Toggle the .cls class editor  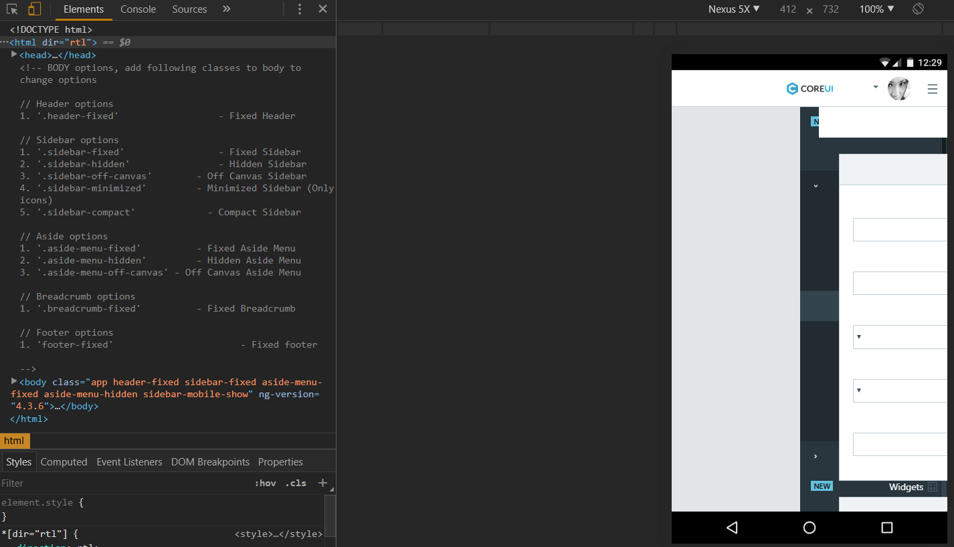pos(296,483)
